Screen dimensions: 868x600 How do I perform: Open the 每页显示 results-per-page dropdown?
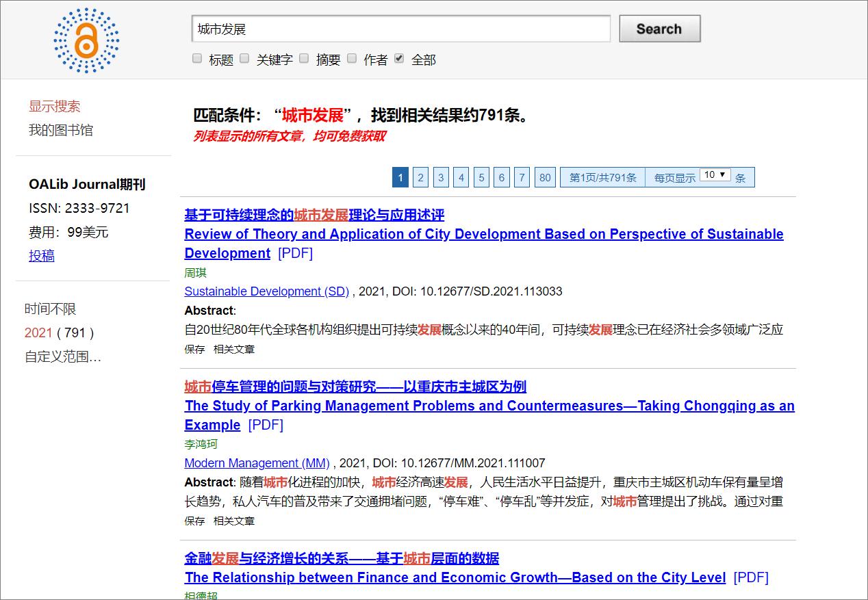tap(714, 174)
